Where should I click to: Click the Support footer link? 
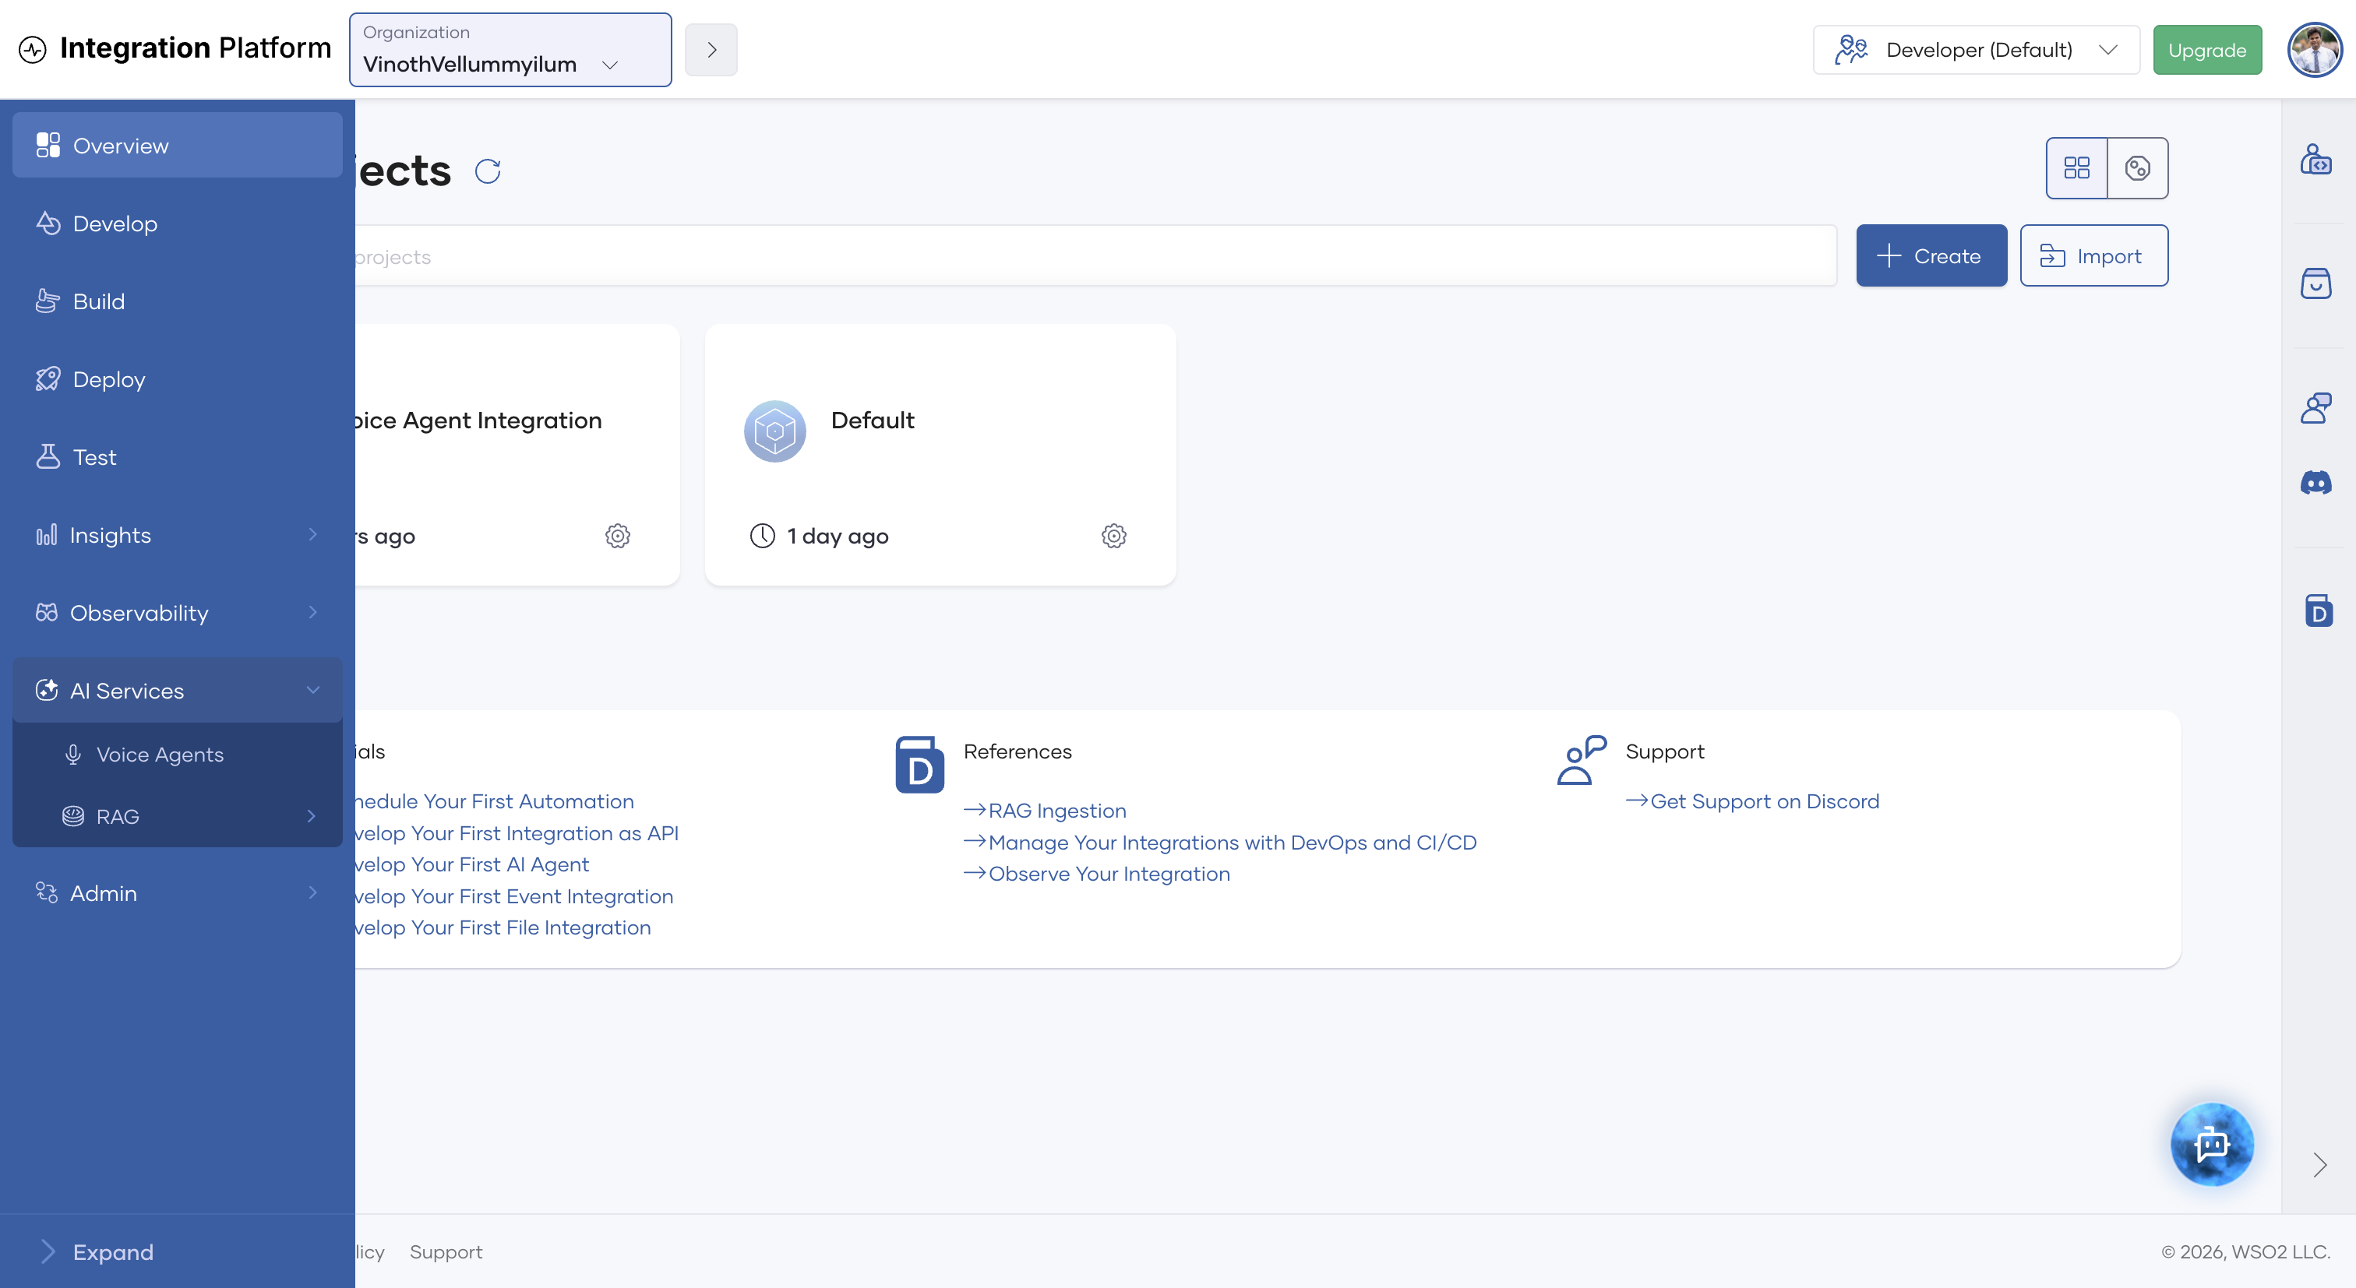click(446, 1251)
